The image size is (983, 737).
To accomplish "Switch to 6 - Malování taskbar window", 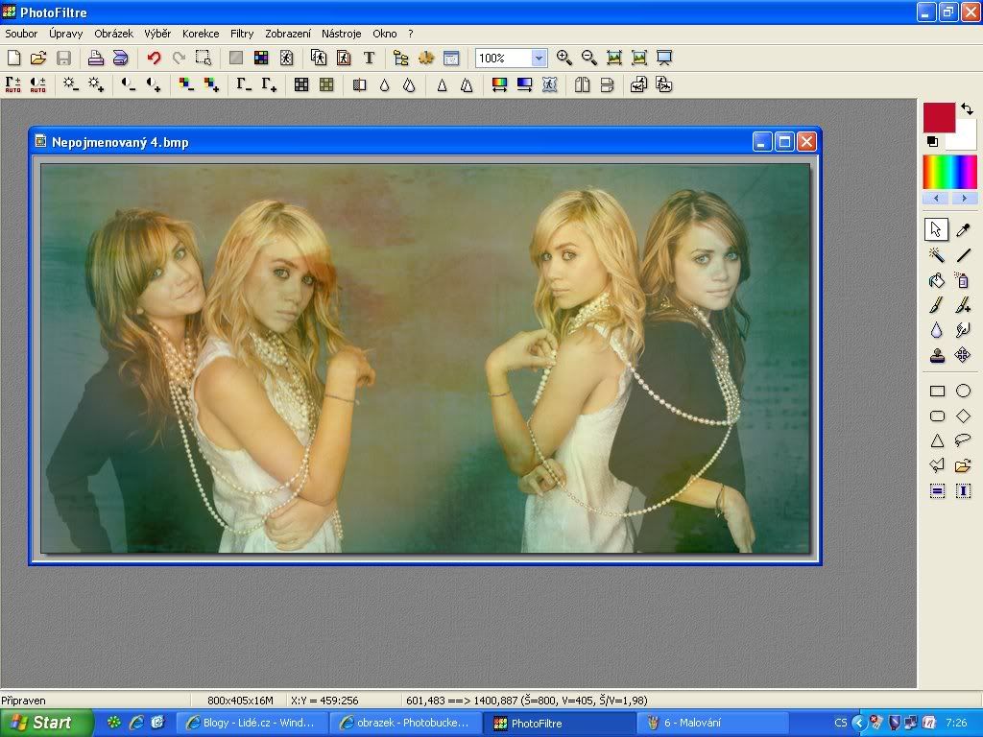I will click(x=714, y=723).
